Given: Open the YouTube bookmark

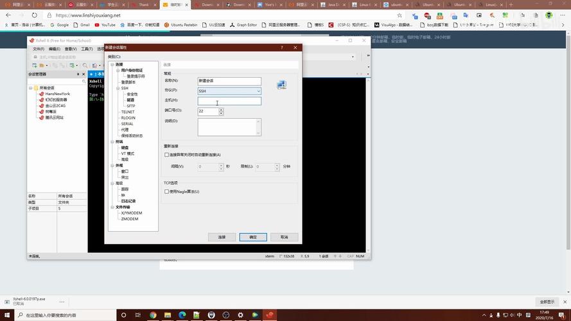Looking at the screenshot, I should tap(105, 25).
